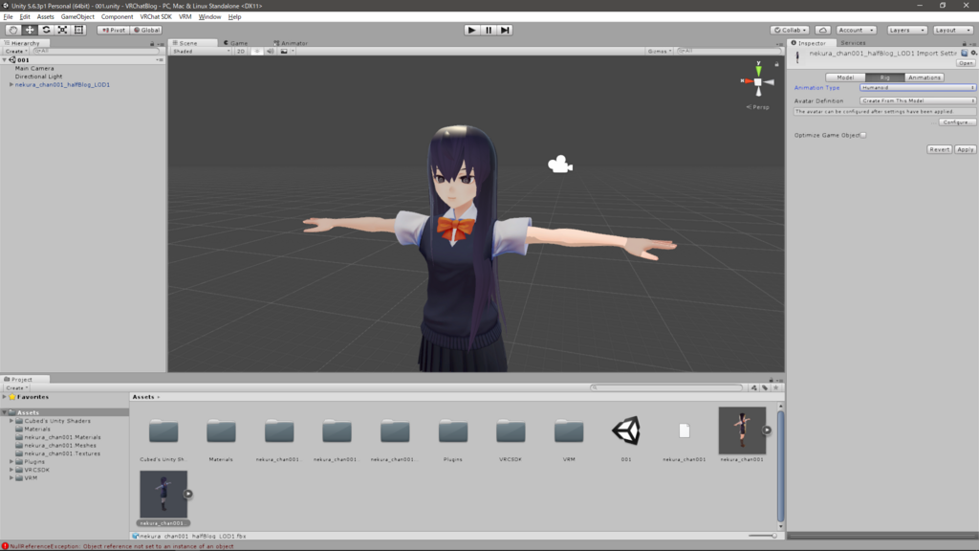This screenshot has width=979, height=551.
Task: Click the Configure... button
Action: pyautogui.click(x=956, y=122)
